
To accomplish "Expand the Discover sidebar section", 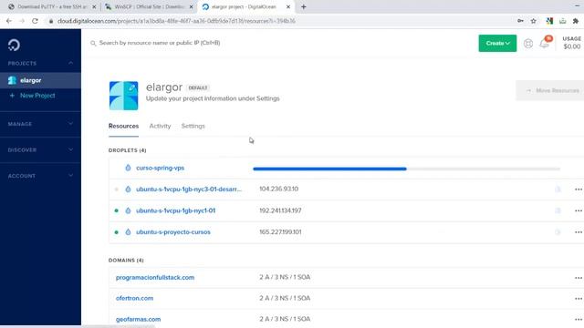I will click(71, 149).
